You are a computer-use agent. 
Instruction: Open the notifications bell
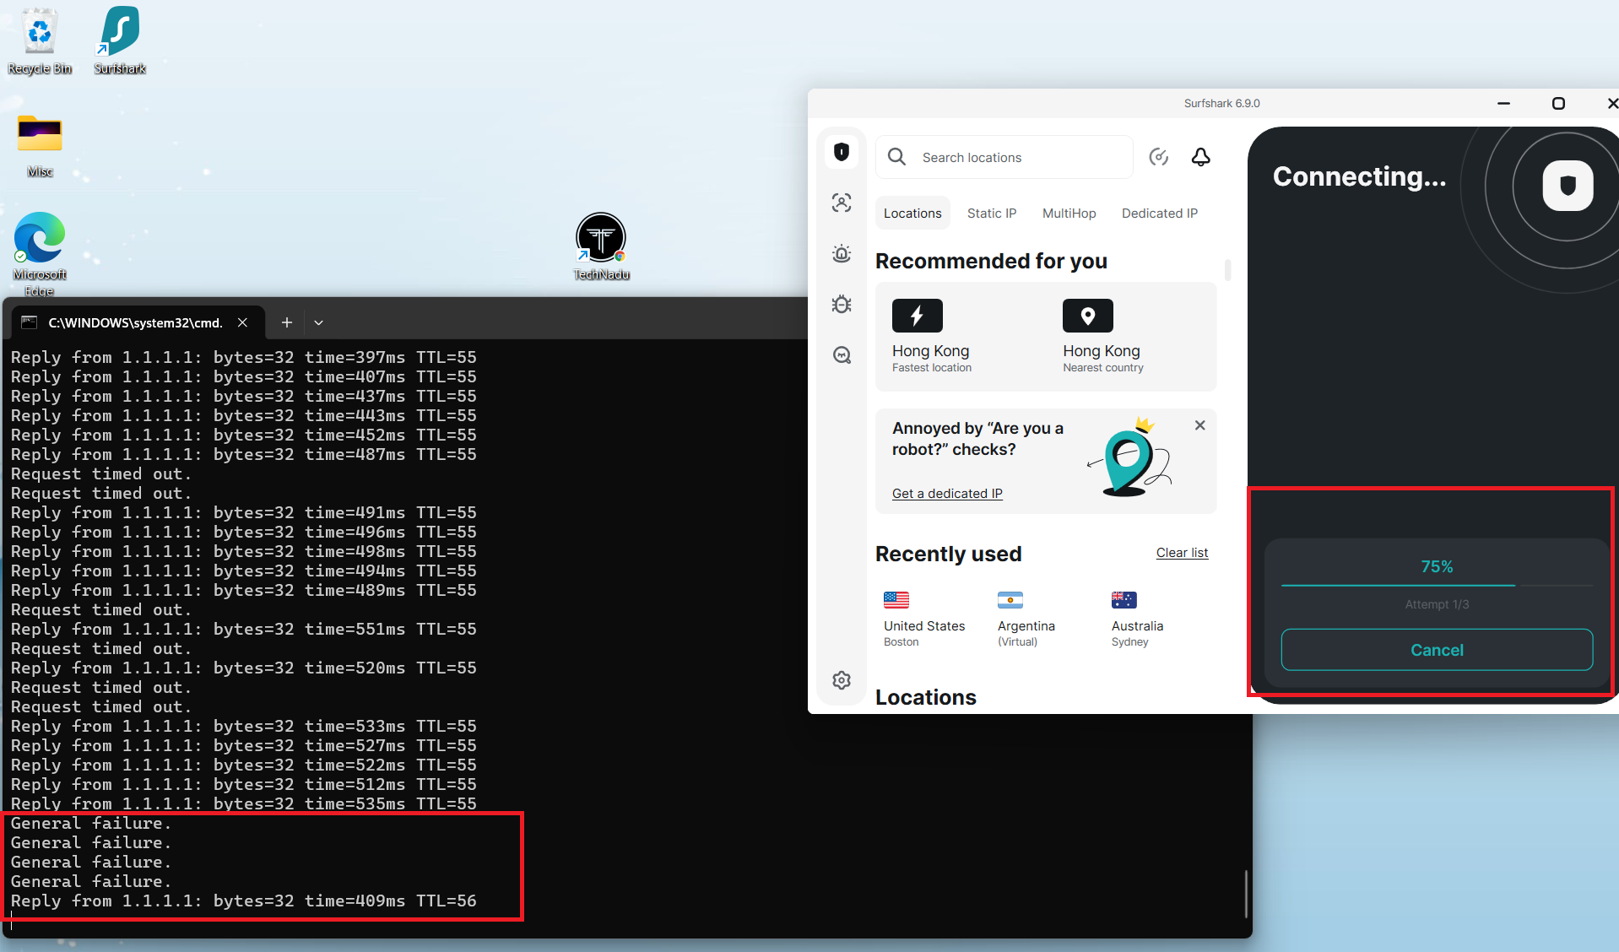(1201, 157)
